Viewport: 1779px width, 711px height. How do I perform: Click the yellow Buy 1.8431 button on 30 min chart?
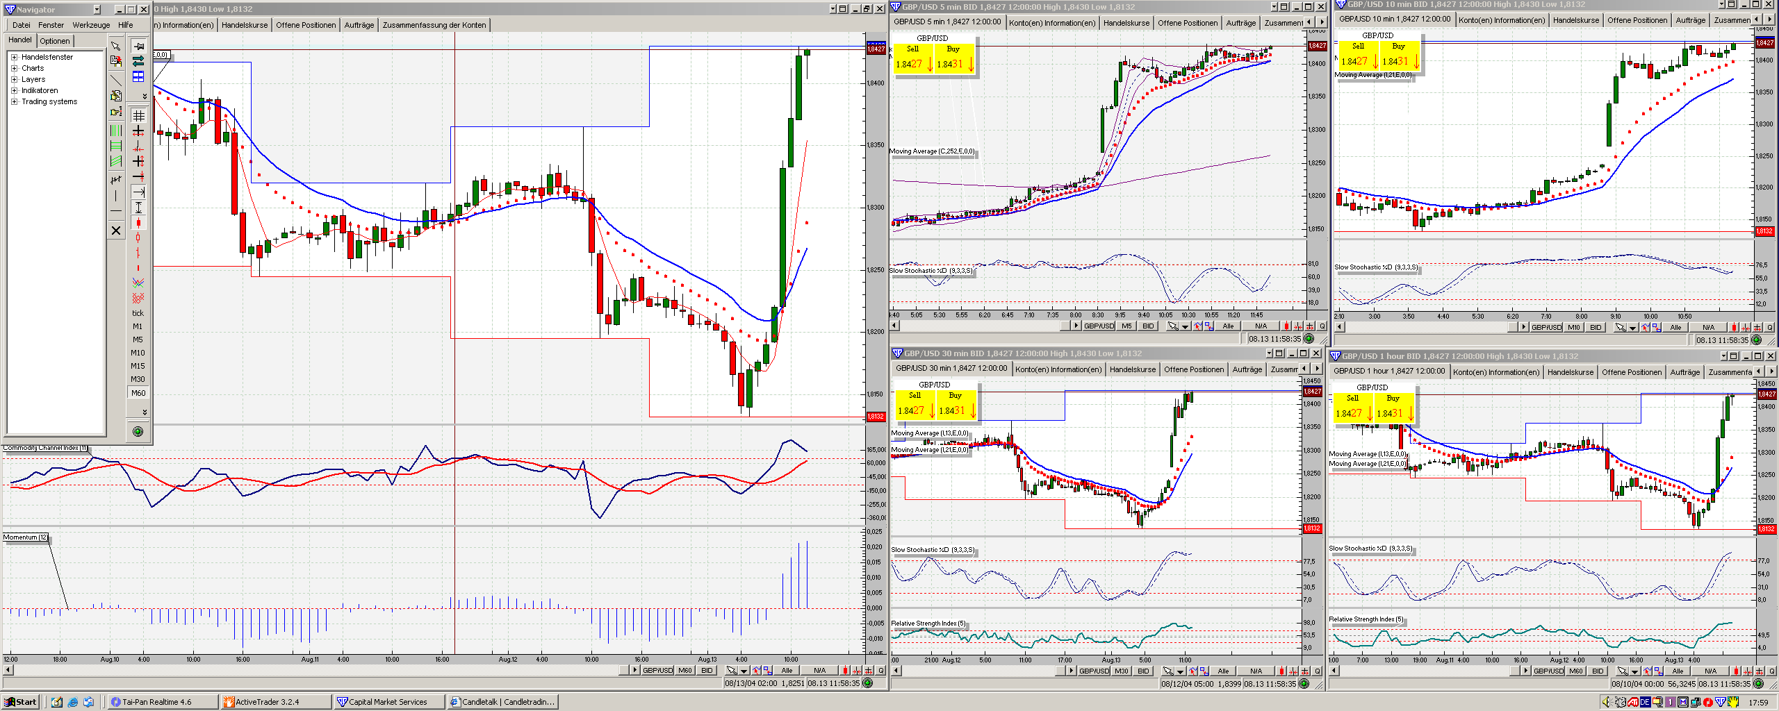click(x=956, y=405)
